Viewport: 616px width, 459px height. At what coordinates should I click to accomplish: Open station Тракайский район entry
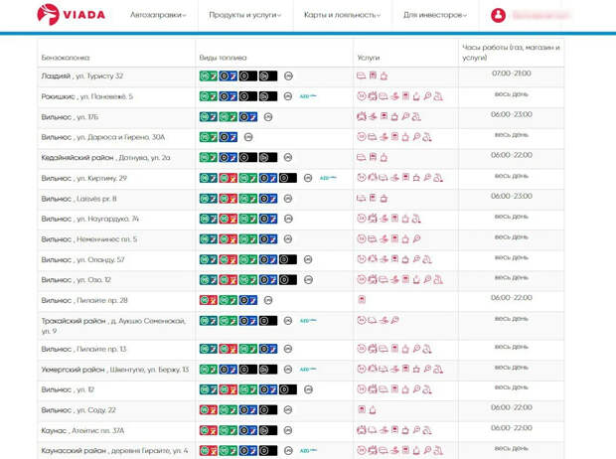tap(113, 326)
